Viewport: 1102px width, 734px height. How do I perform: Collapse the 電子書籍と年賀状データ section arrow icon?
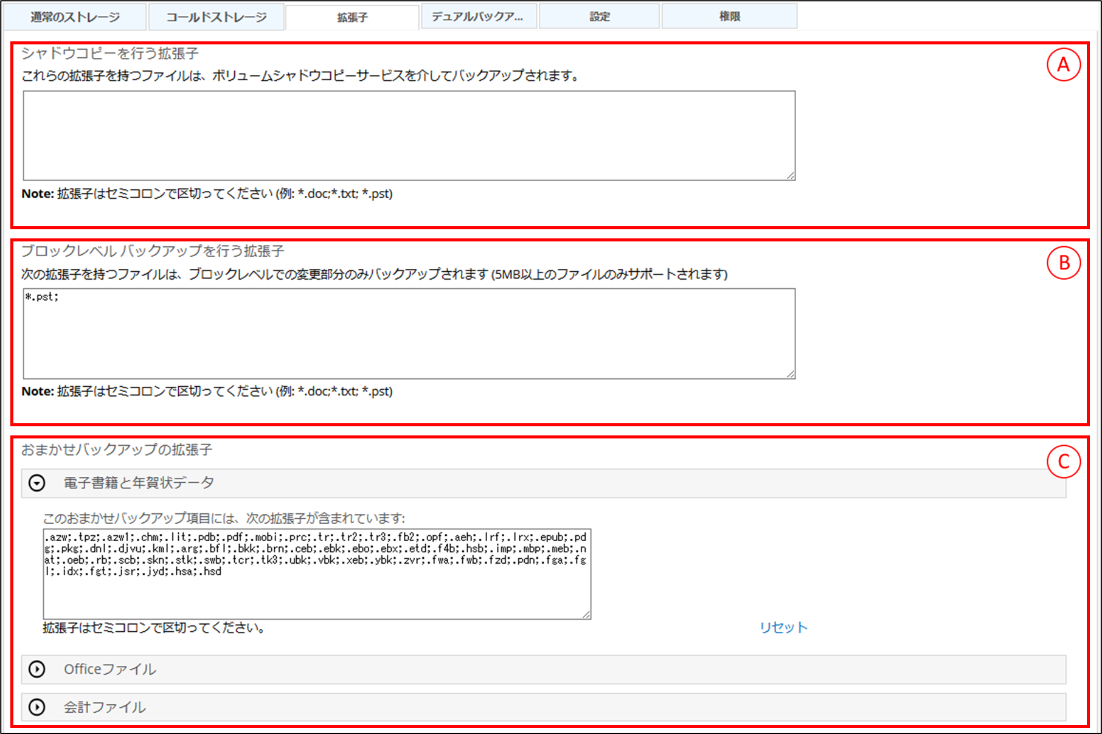37,483
